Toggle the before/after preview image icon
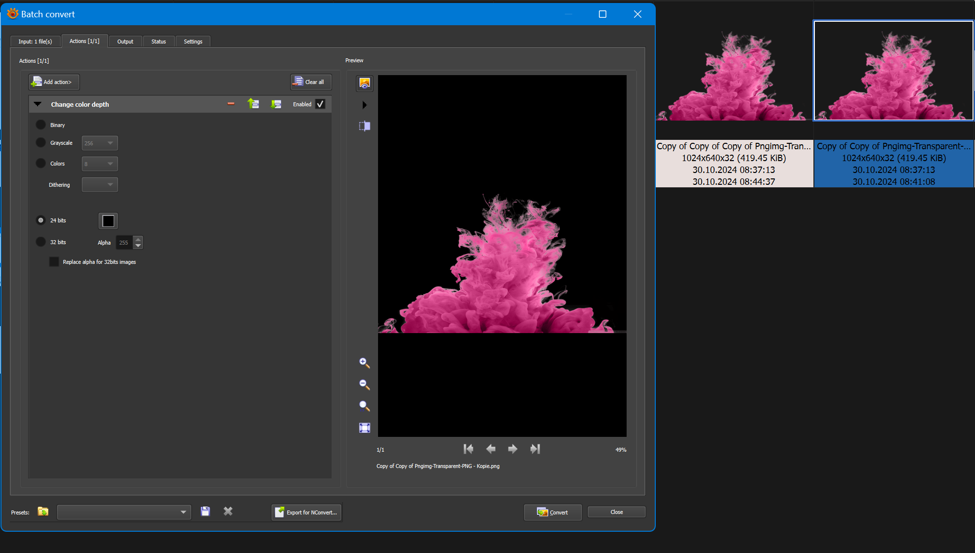Viewport: 975px width, 553px height. (364, 83)
